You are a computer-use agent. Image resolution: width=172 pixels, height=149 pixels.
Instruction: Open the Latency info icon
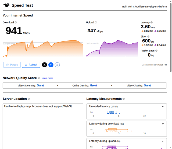pyautogui.click(x=152, y=22)
